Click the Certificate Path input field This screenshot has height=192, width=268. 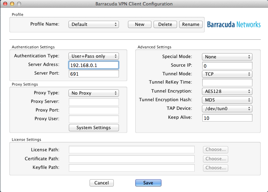pyautogui.click(x=132, y=159)
